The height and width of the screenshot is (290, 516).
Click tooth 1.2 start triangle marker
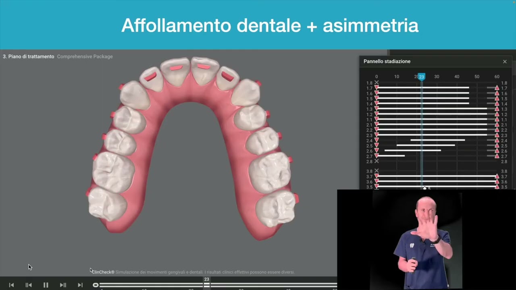click(377, 114)
